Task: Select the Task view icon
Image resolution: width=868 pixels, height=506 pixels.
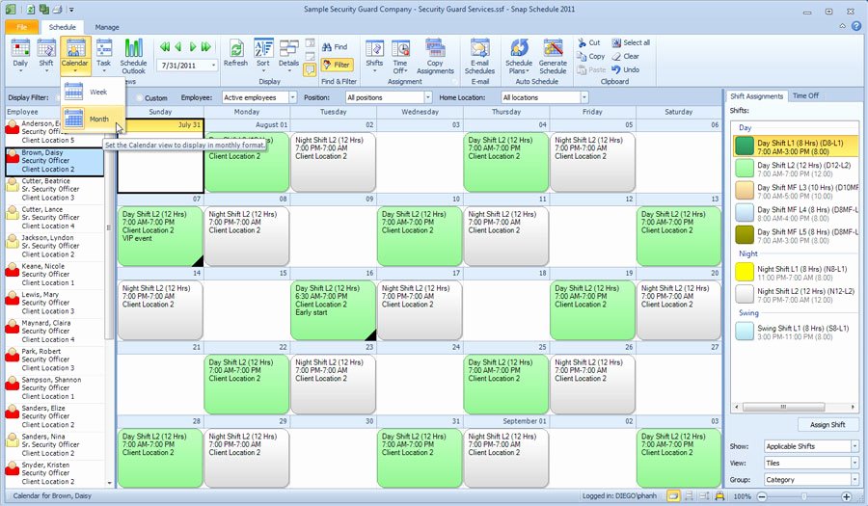Action: tap(103, 53)
